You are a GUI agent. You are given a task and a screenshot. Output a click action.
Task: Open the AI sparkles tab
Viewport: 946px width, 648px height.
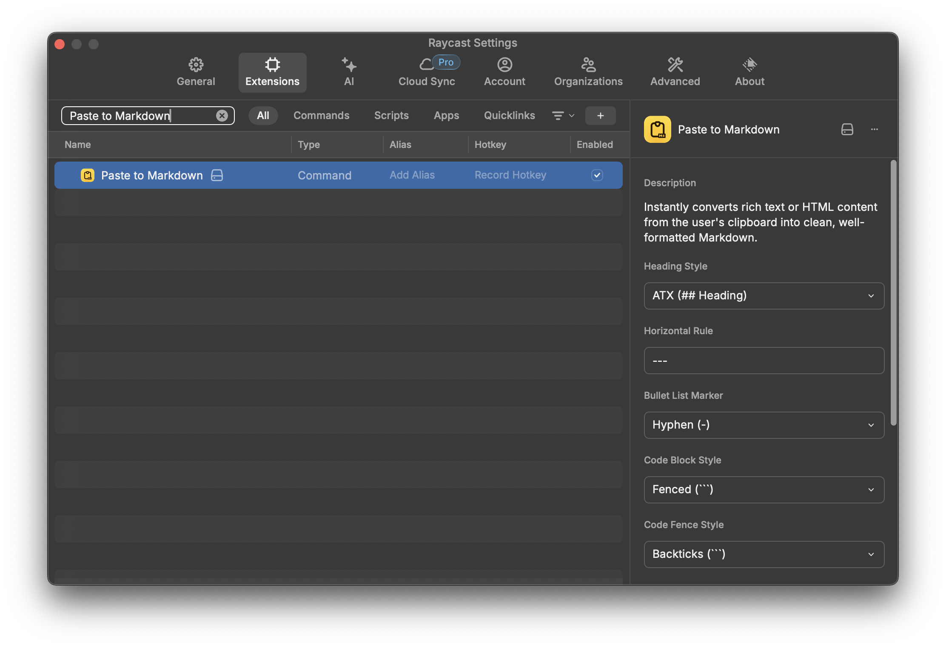point(349,72)
